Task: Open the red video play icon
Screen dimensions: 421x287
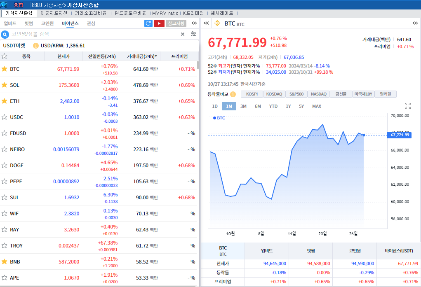Action: [159, 23]
